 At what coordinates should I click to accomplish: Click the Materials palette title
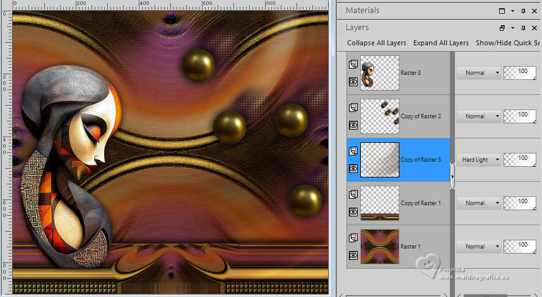coord(363,11)
